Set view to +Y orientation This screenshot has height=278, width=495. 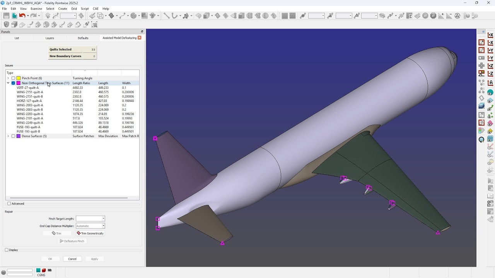point(490,51)
